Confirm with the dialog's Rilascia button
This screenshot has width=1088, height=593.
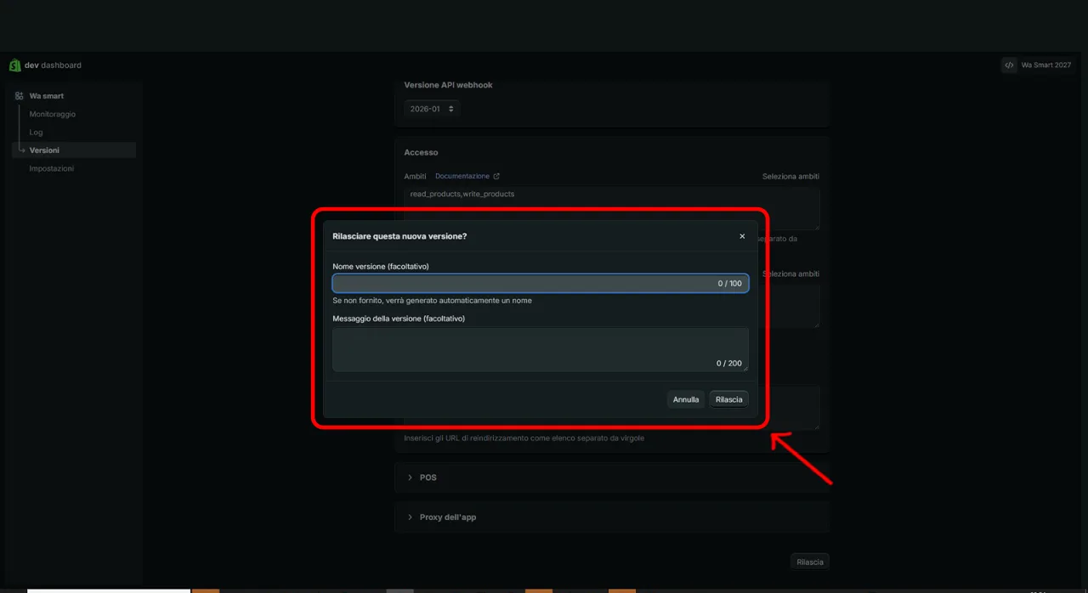click(729, 399)
